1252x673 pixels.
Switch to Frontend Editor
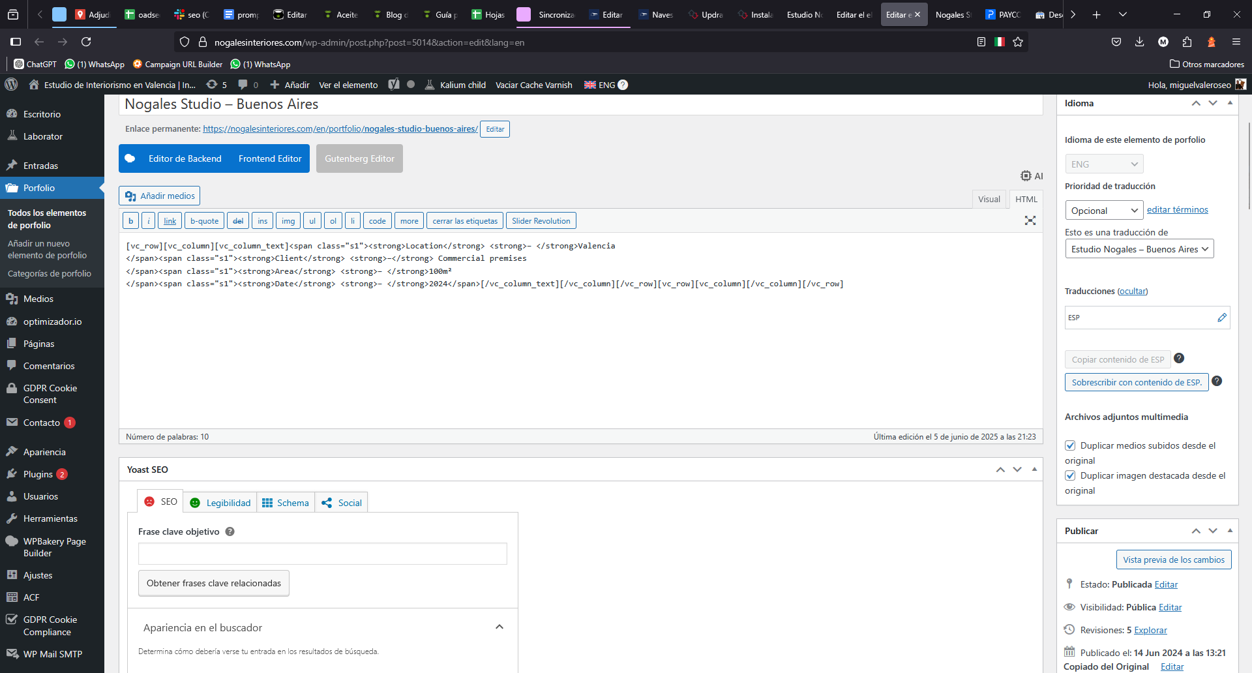tap(270, 158)
